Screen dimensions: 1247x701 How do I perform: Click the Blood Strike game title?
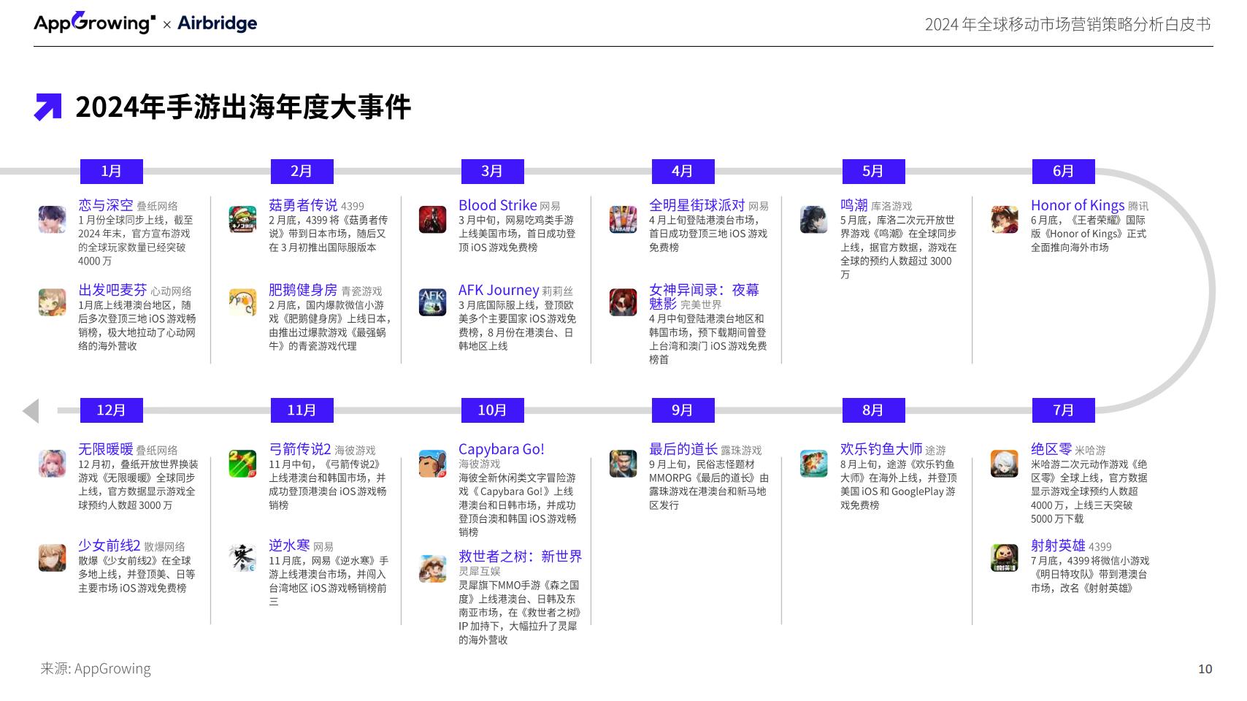pyautogui.click(x=497, y=205)
